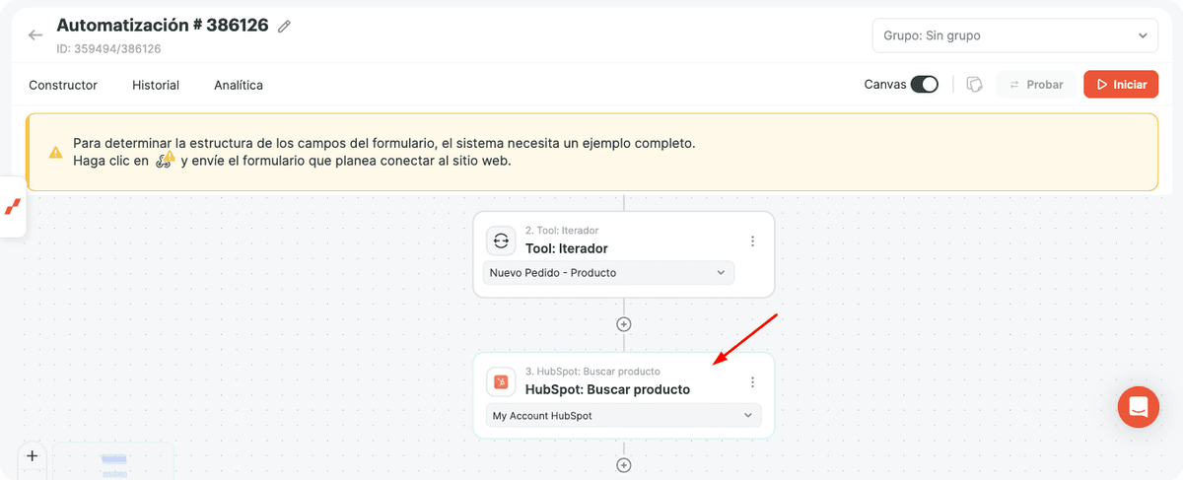Open options menu for Tool: Iterador step
Screen dimensions: 1183x480
click(752, 241)
